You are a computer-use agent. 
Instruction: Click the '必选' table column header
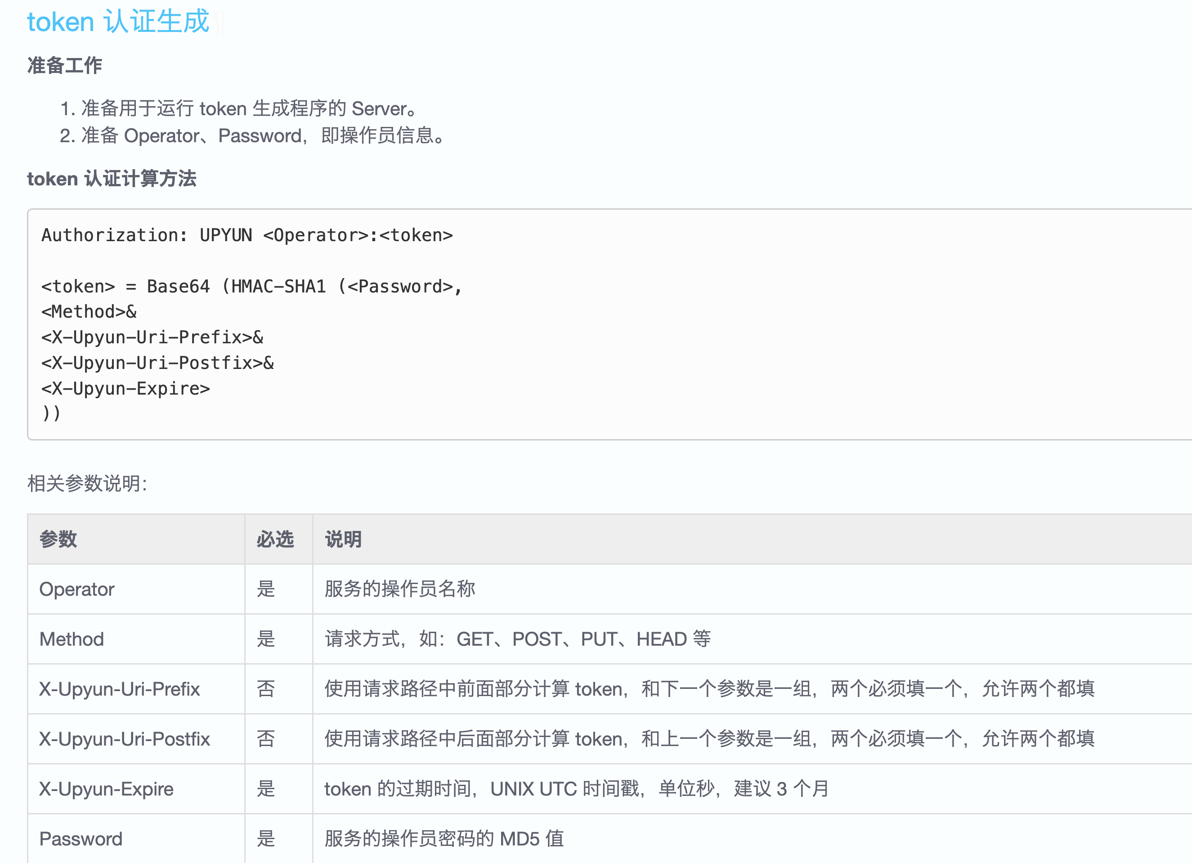tap(275, 539)
